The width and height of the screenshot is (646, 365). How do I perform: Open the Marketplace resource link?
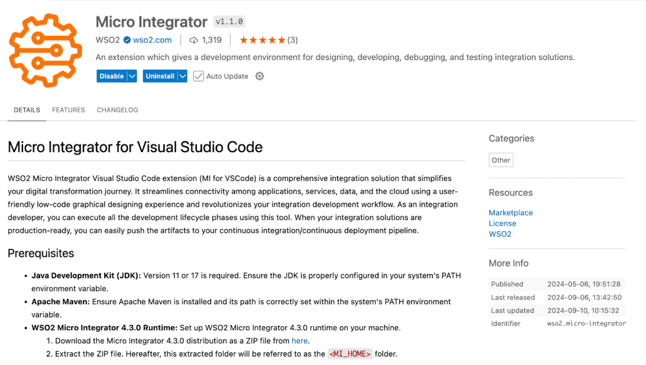point(510,212)
